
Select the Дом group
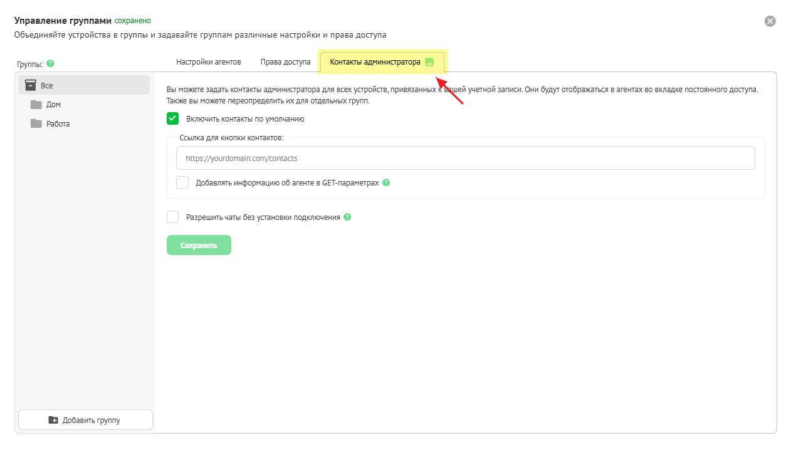coord(54,105)
